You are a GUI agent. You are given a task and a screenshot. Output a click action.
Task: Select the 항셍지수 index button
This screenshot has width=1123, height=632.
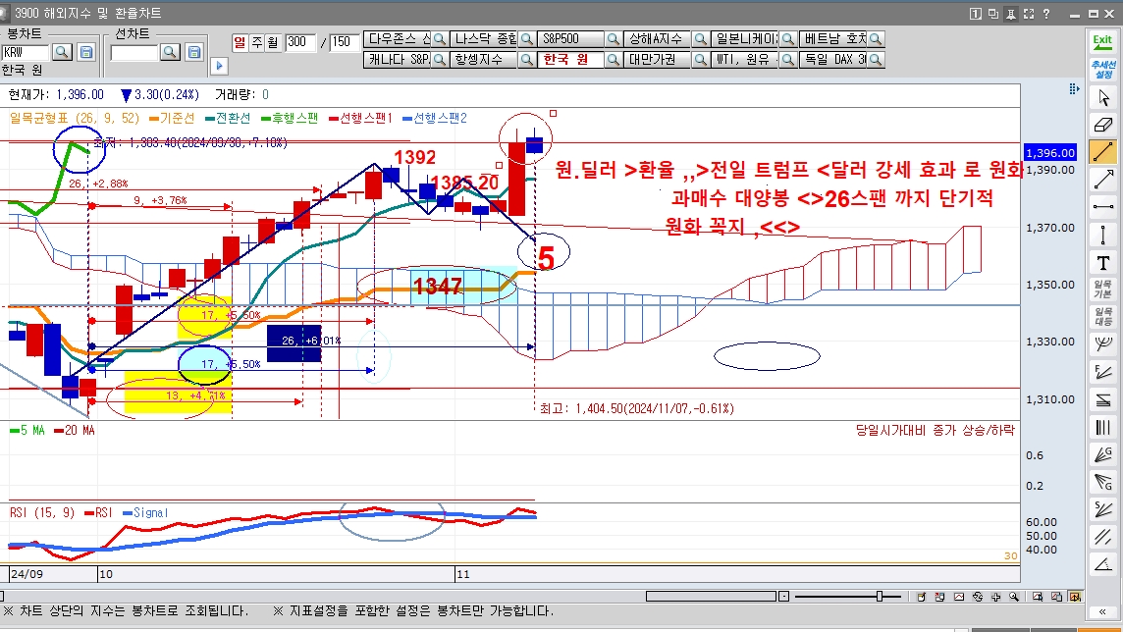(485, 60)
